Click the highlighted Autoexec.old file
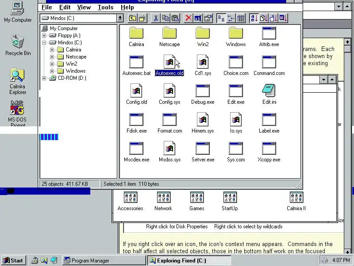The image size is (354, 266). (169, 66)
